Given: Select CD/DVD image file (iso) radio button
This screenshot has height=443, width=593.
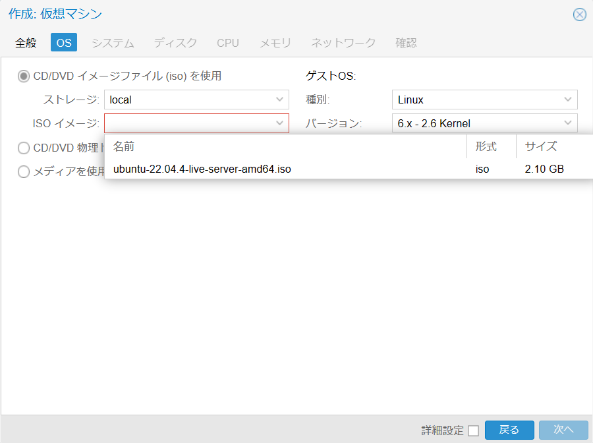Looking at the screenshot, I should [x=24, y=76].
